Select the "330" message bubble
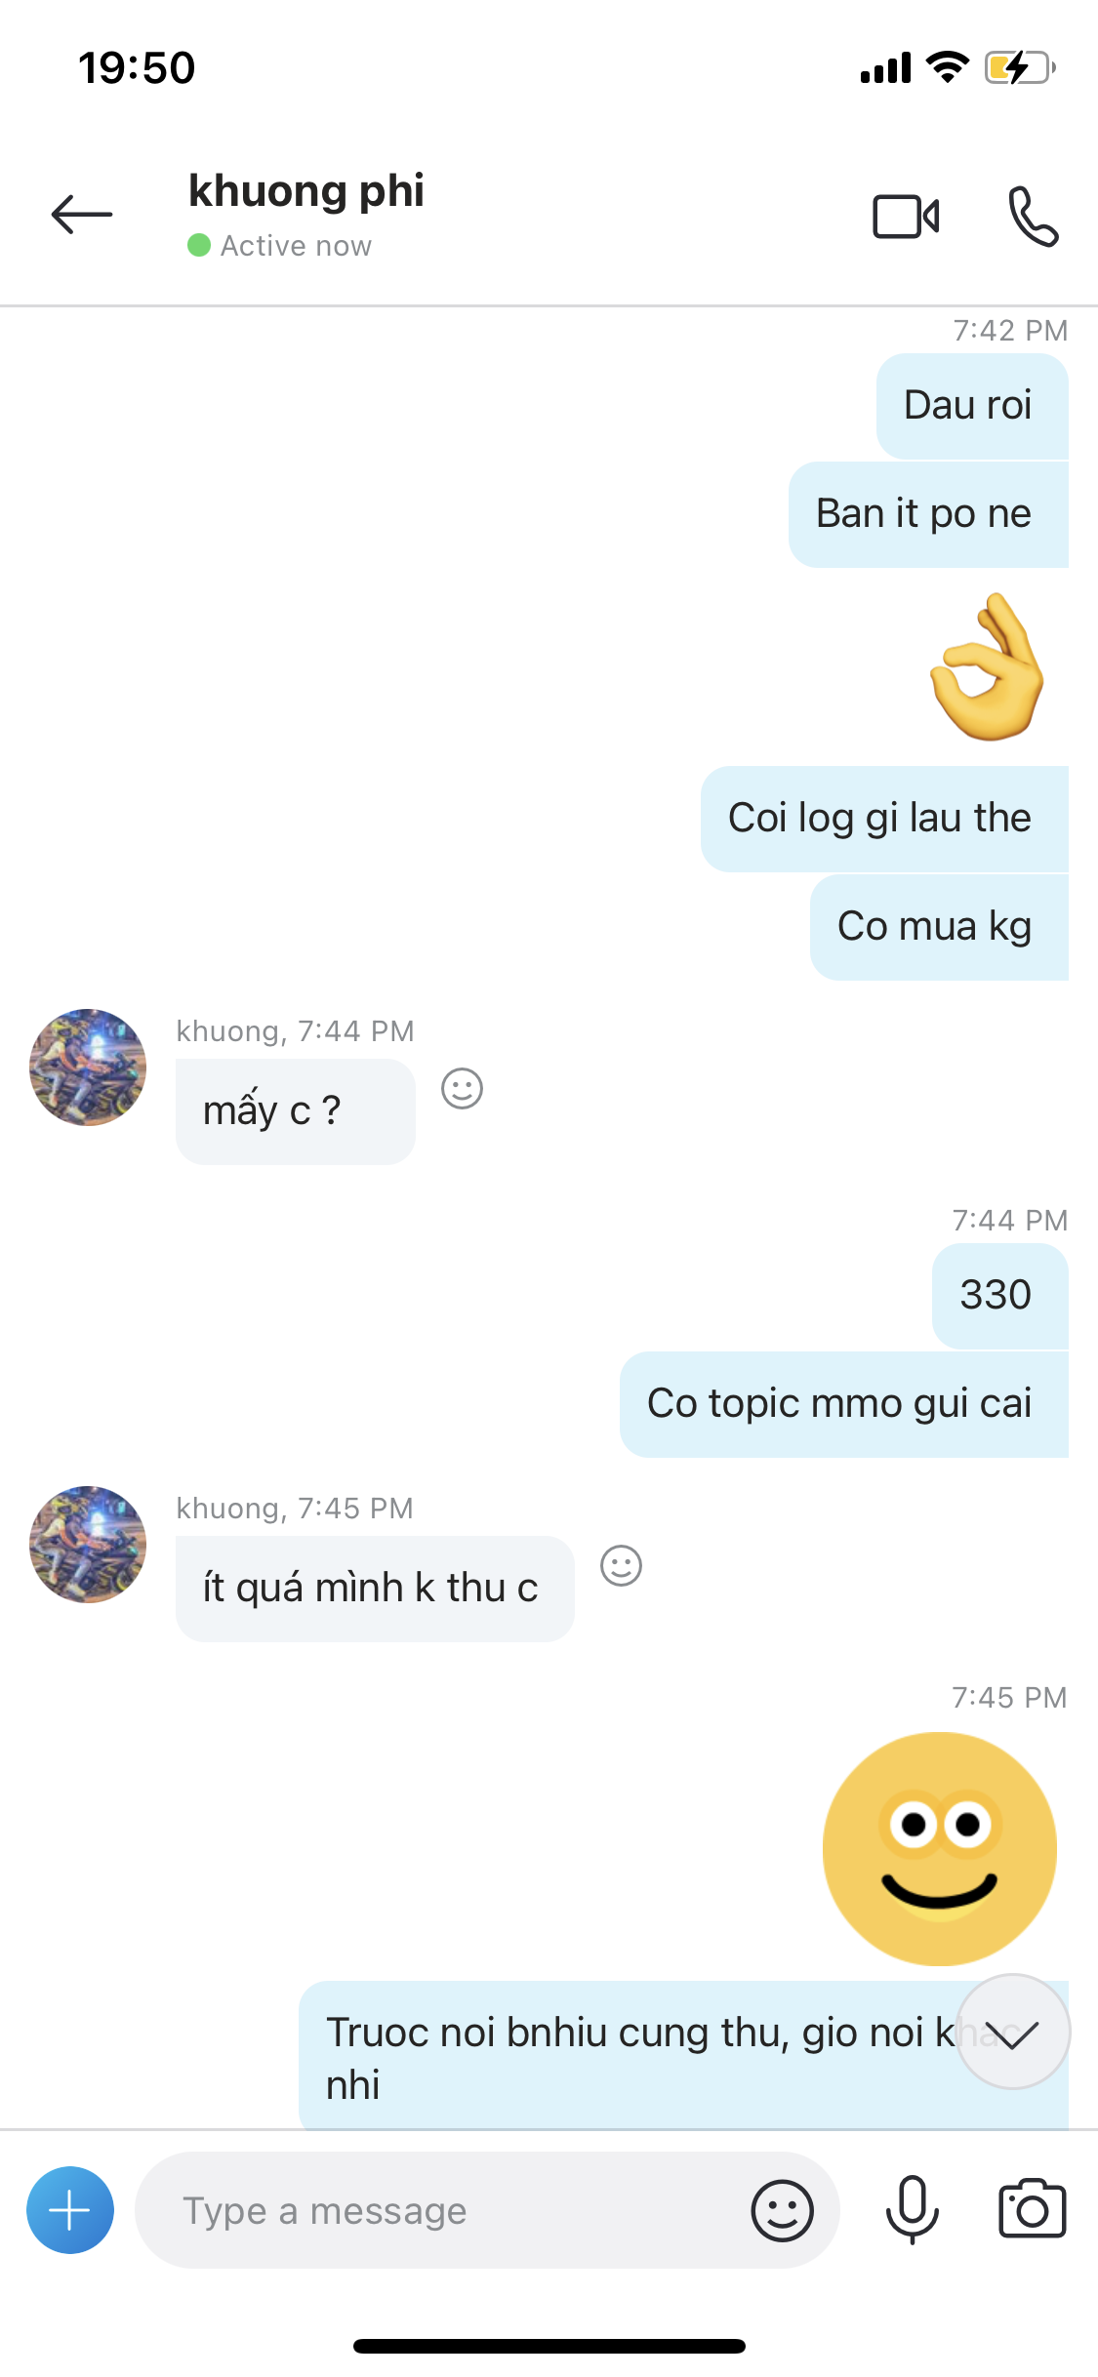The width and height of the screenshot is (1098, 2377). point(999,1296)
